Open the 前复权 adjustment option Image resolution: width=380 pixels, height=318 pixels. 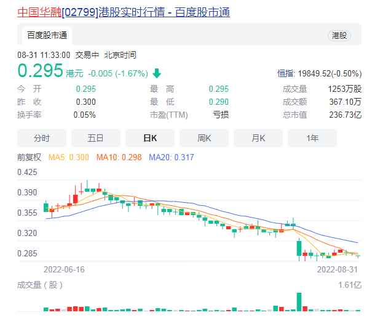(x=29, y=158)
